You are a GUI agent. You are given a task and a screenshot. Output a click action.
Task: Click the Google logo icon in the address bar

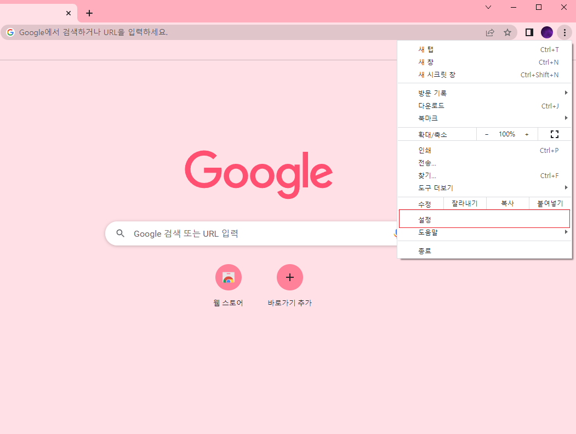click(x=10, y=32)
